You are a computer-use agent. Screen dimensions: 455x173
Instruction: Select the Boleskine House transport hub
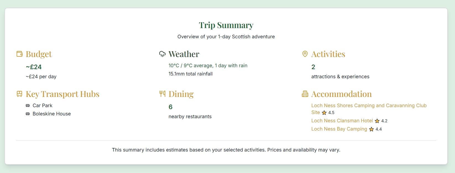pos(52,114)
